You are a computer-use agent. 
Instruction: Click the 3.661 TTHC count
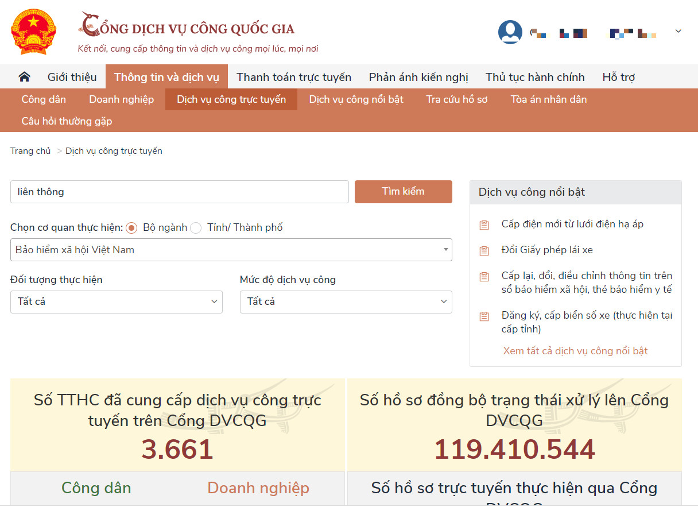[177, 450]
